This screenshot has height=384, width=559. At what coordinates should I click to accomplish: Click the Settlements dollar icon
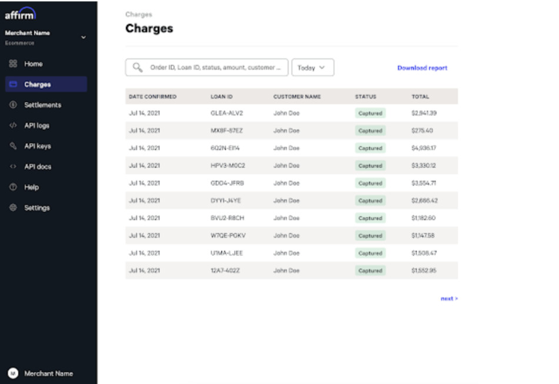[13, 105]
